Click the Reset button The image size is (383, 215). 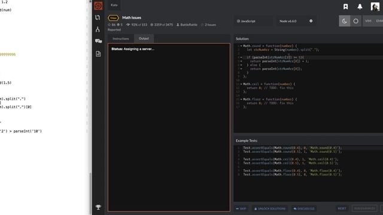(x=342, y=208)
